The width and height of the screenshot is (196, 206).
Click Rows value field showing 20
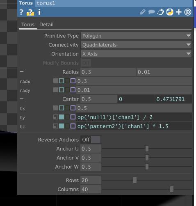(x=91, y=180)
